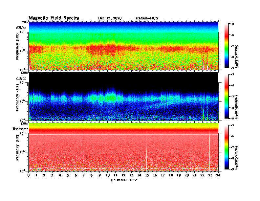This screenshot has height=201, width=260.
Task: Click the "Riometer" panel label
Action: pyautogui.click(x=20, y=129)
